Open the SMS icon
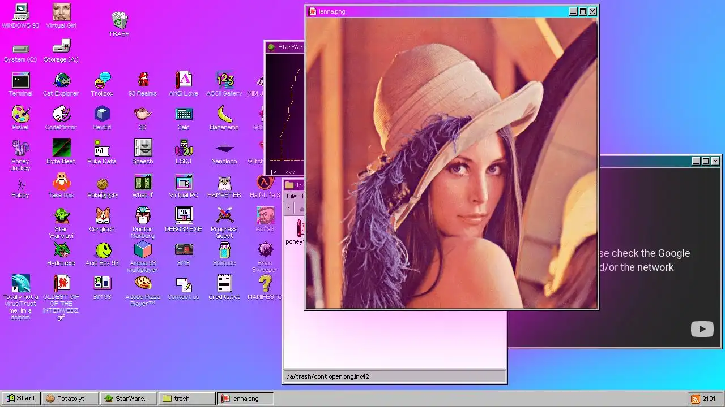This screenshot has width=725, height=407. (184, 253)
